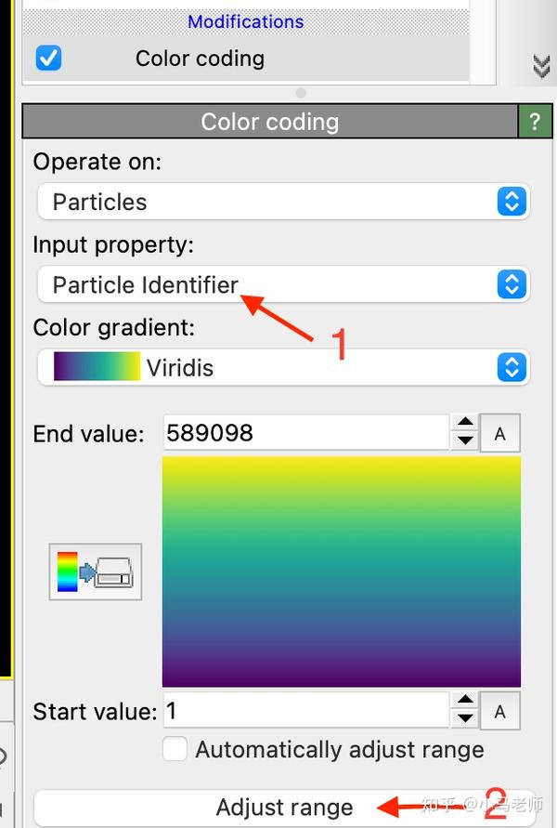Increase End value with up arrow
This screenshot has width=557, height=828.
coord(465,425)
